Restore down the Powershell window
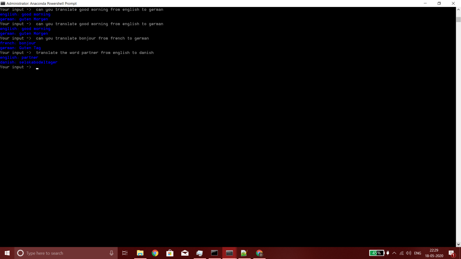This screenshot has width=461, height=259. click(x=439, y=3)
